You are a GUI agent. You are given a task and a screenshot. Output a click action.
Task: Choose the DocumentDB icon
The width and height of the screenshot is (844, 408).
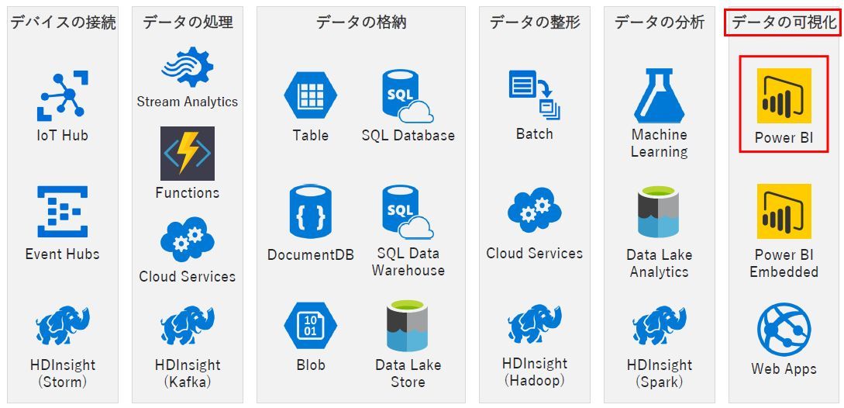(310, 211)
